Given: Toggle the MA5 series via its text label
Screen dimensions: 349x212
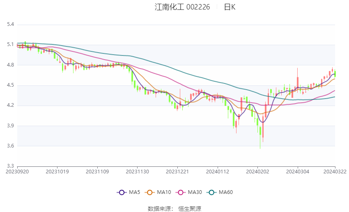Looking at the screenshot, I should [x=135, y=192].
